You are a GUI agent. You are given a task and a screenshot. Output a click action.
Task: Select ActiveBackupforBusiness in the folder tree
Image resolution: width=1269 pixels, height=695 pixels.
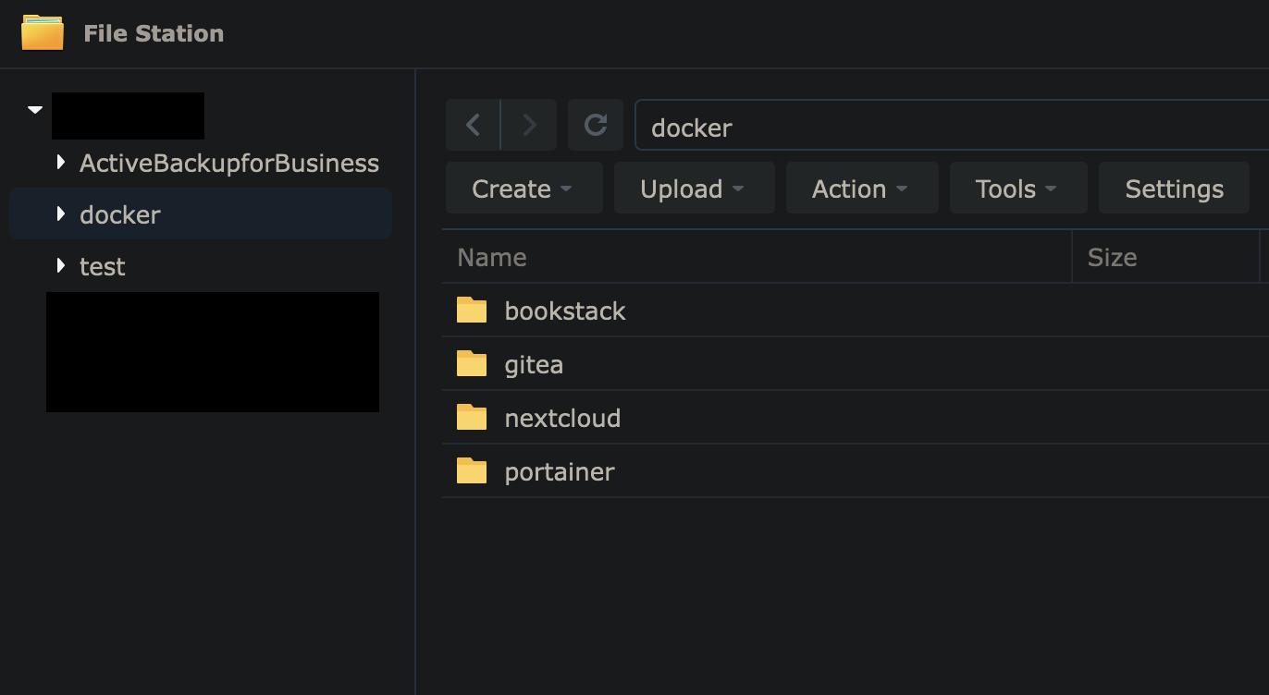click(x=229, y=164)
